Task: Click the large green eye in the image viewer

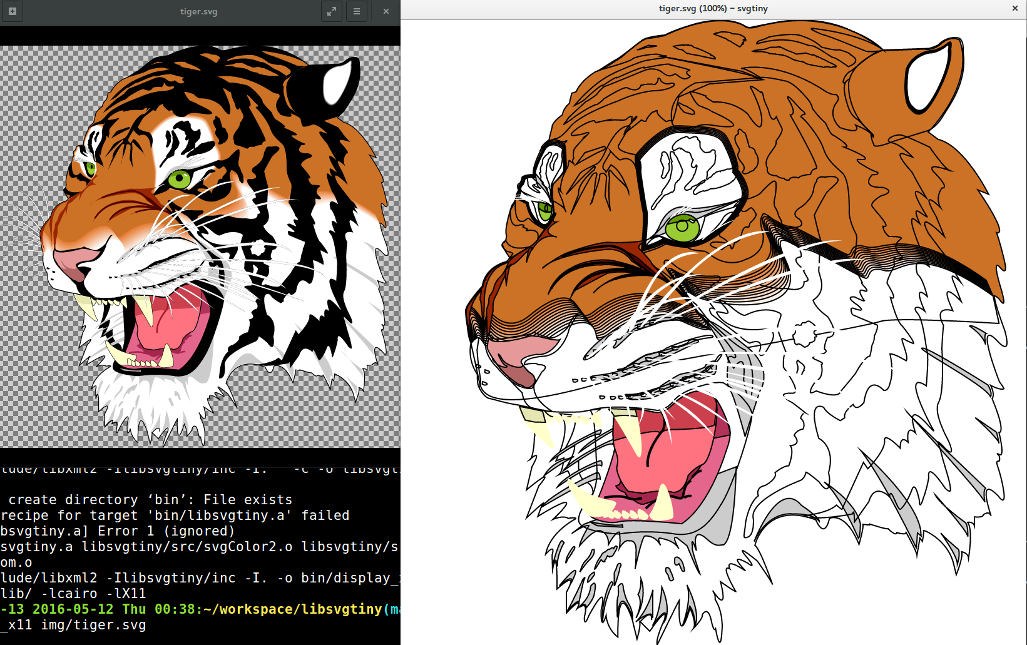Action: (180, 180)
